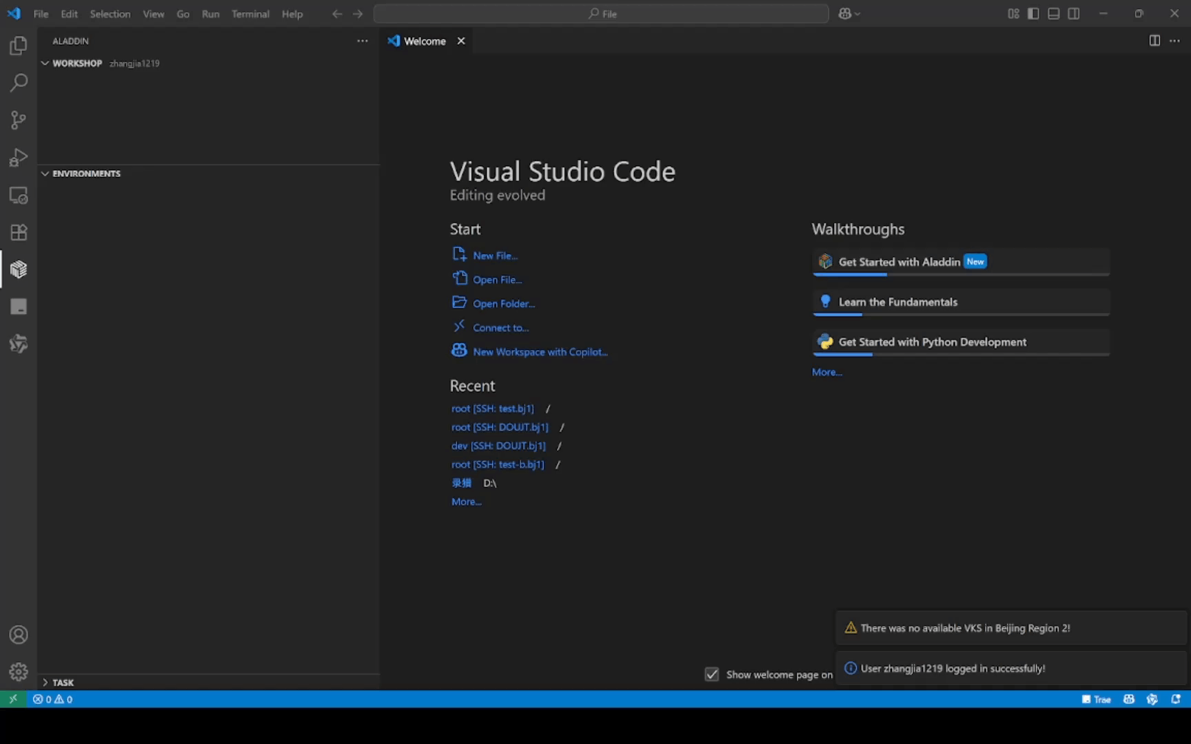Click the Trae status bar item
This screenshot has height=744, width=1191.
(x=1097, y=699)
